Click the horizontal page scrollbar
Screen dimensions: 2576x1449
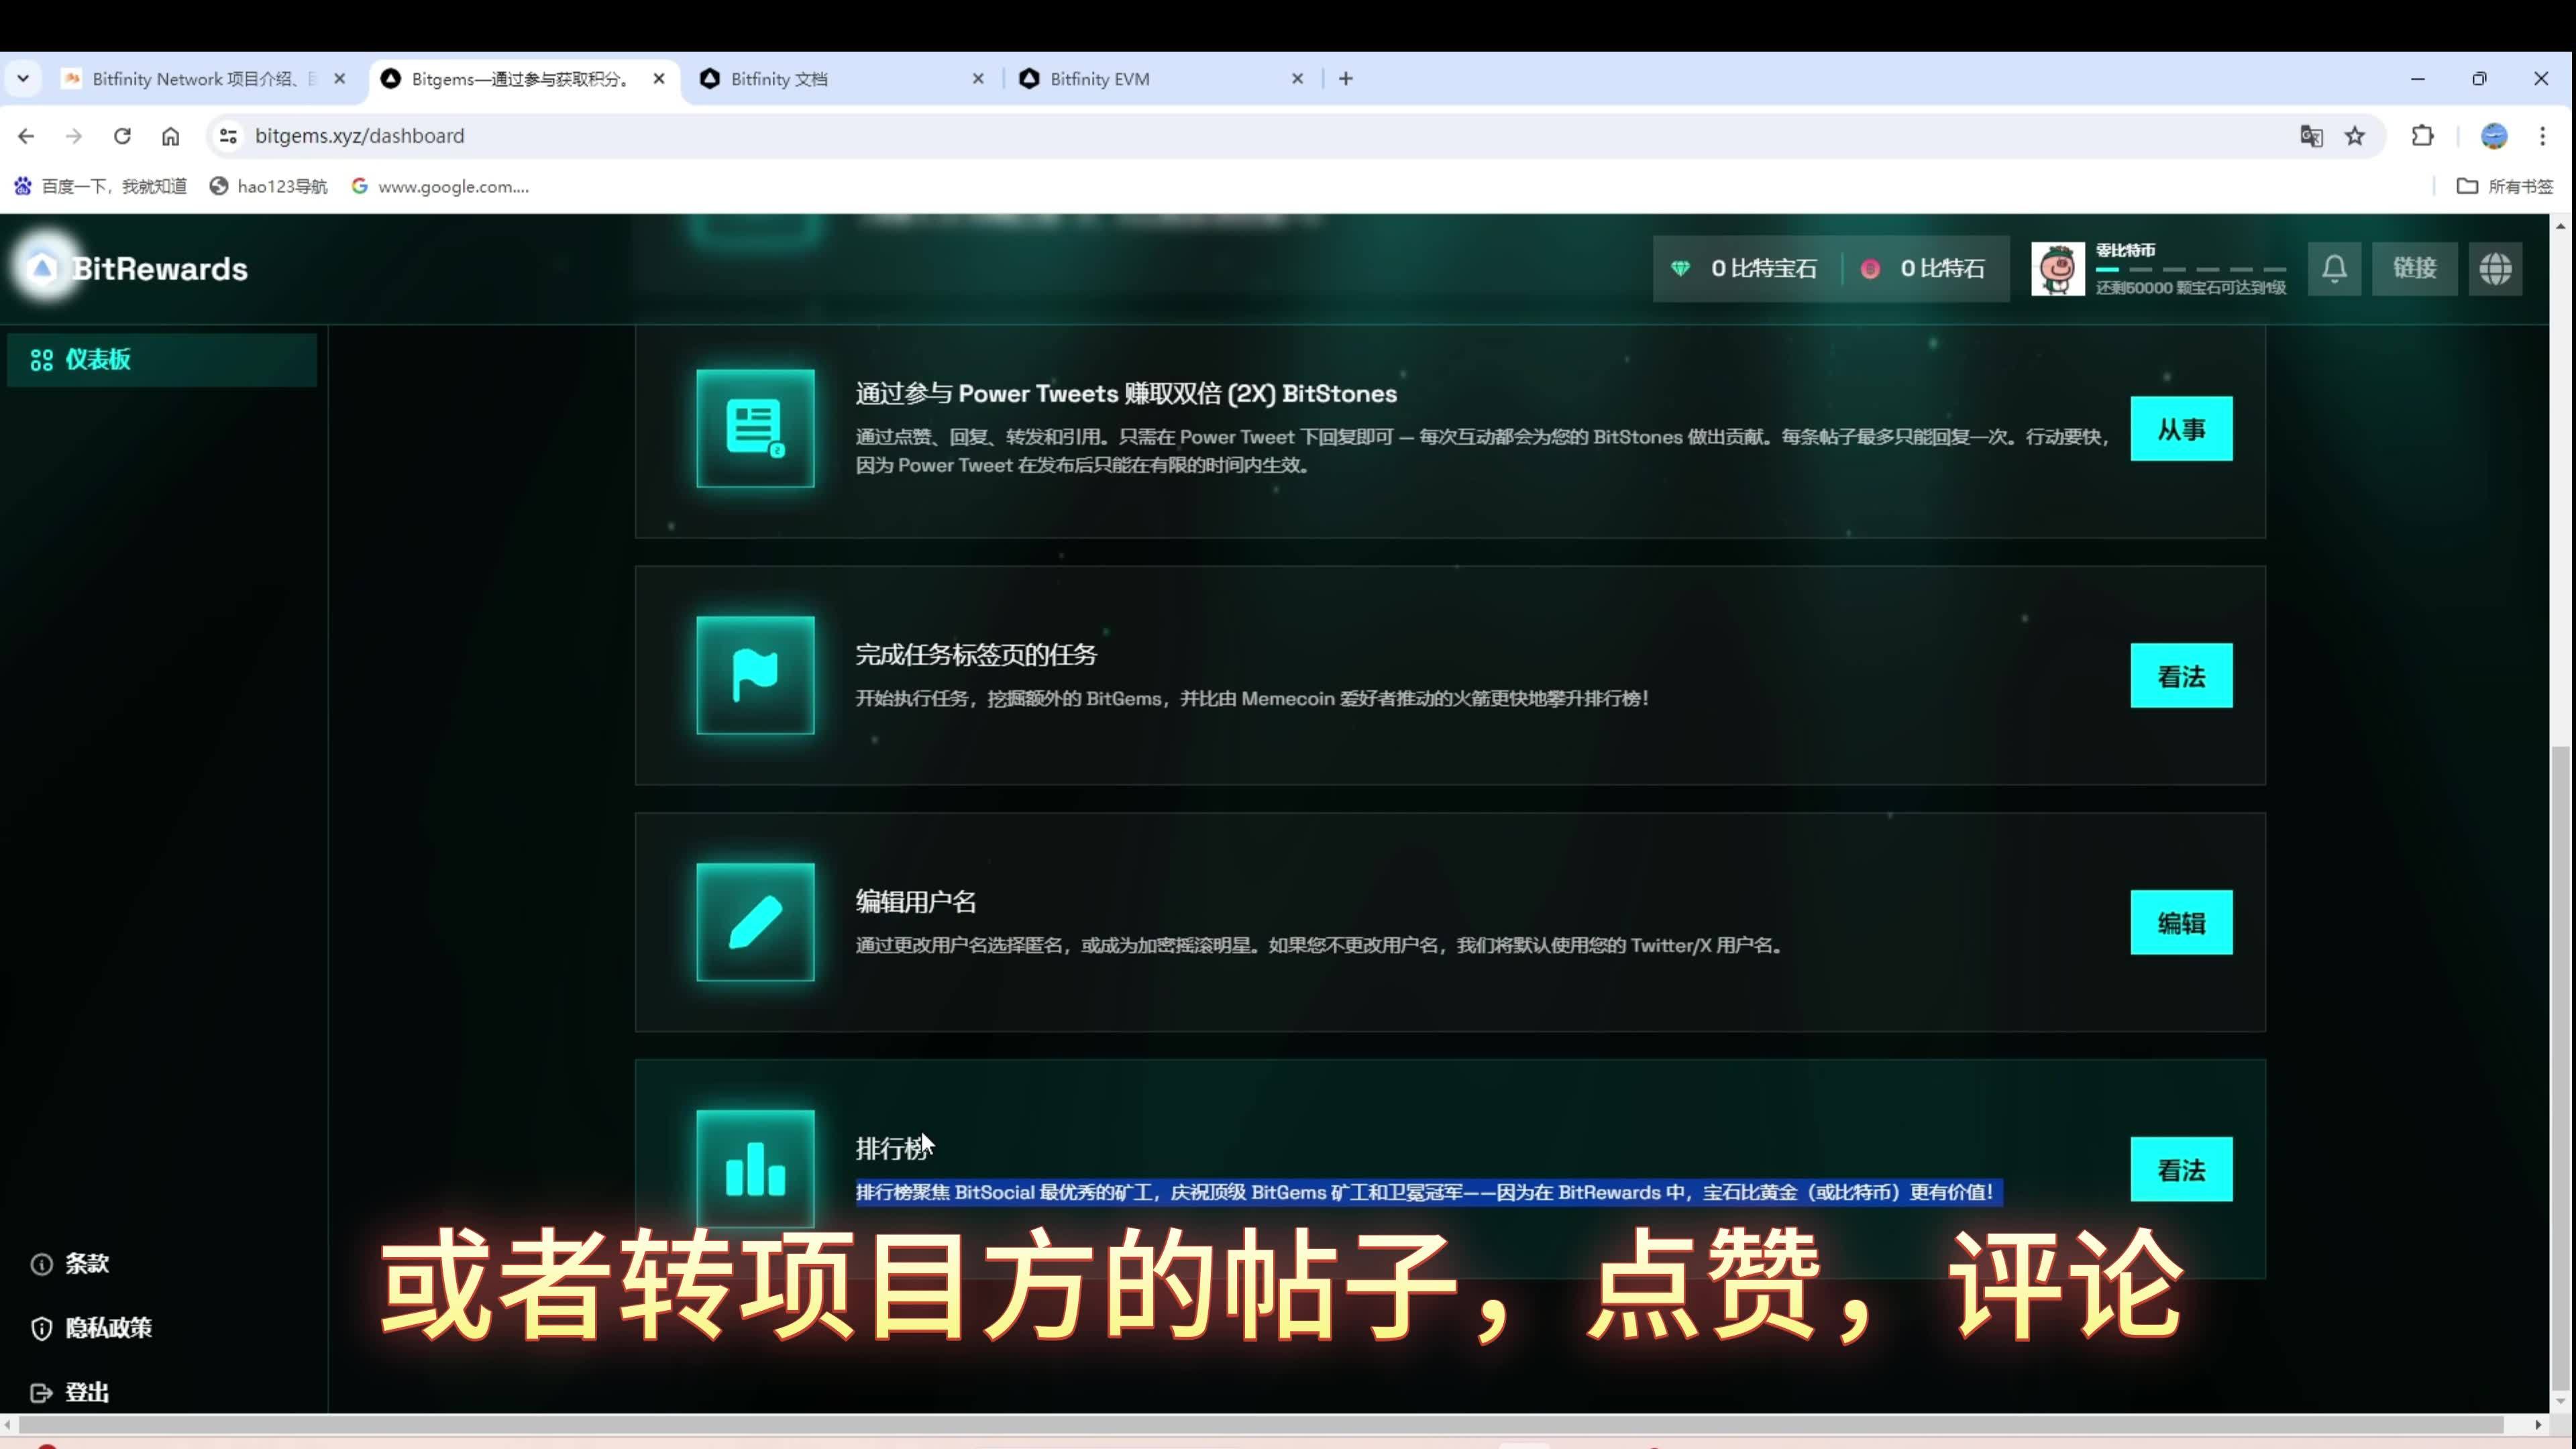click(x=1260, y=1424)
